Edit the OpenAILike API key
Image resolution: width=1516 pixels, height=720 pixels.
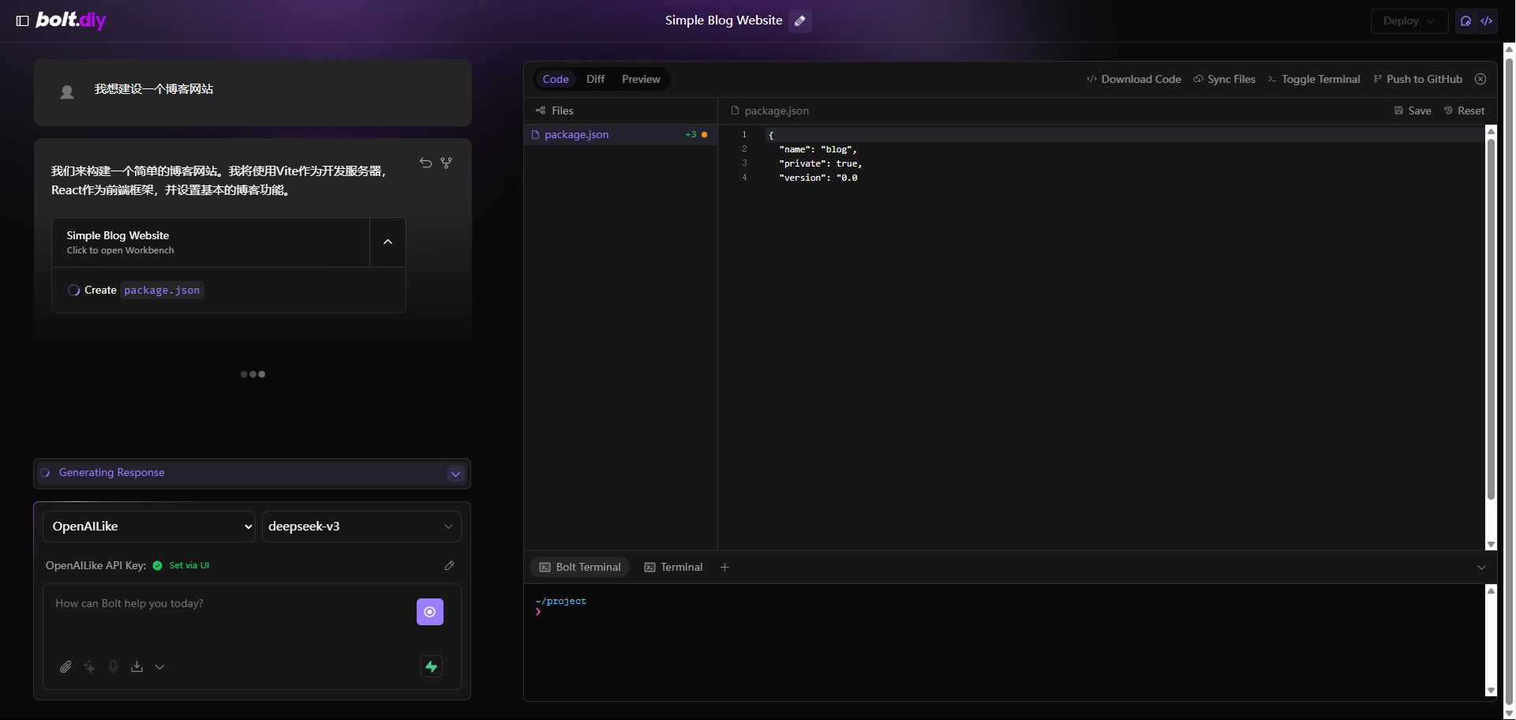pos(449,566)
